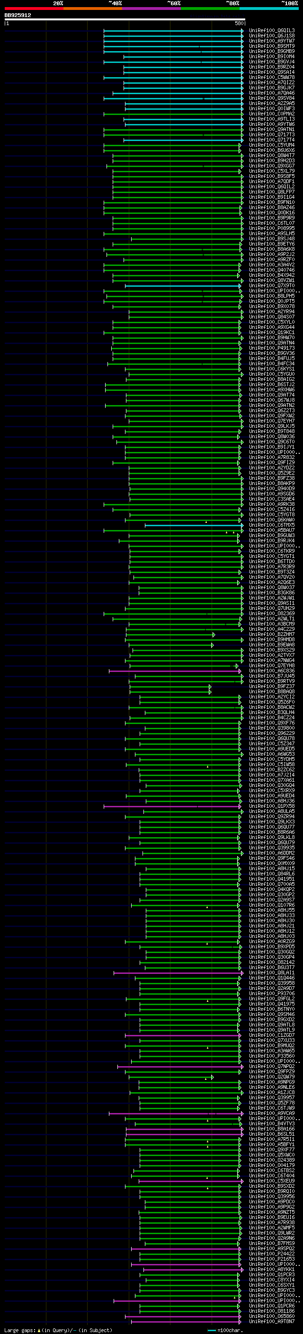Click the red 20% identity legend swatch
Screen dimensions: 303x1334
coord(34,9)
